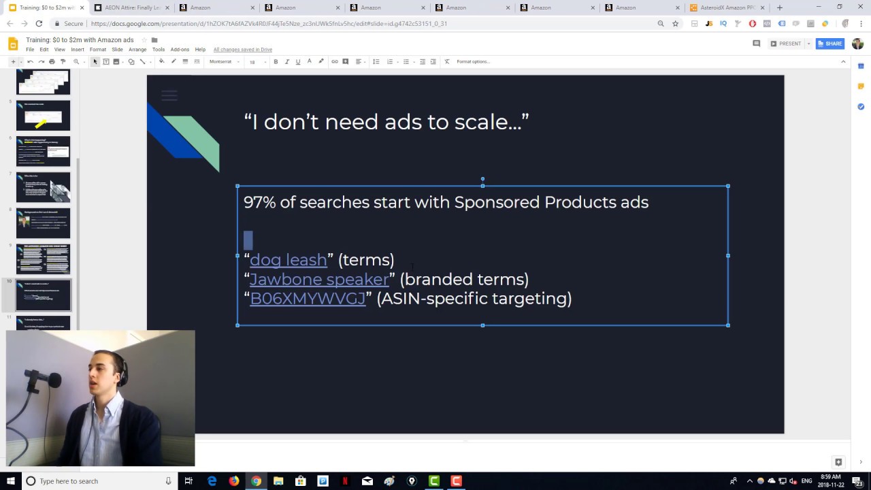Viewport: 871px width, 490px height.
Task: Click the Insert image icon
Action: click(x=116, y=61)
